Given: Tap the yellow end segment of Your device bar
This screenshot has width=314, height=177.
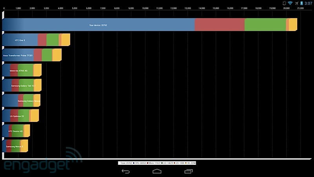Looking at the screenshot, I should click(293, 24).
